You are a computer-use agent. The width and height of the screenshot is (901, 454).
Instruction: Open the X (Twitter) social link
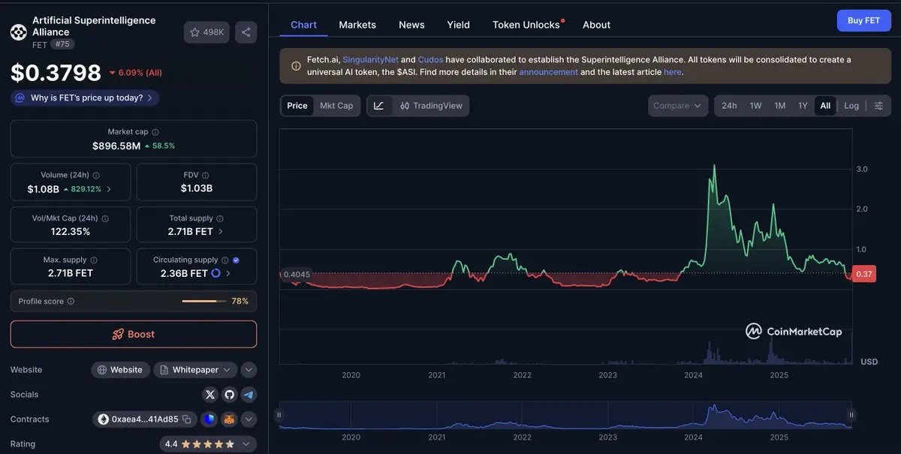click(x=210, y=395)
